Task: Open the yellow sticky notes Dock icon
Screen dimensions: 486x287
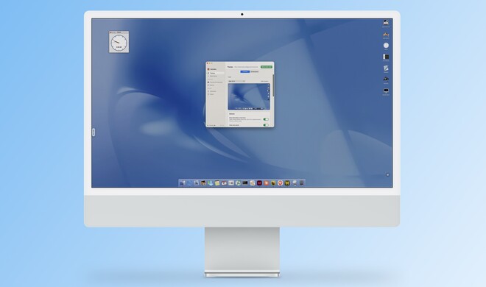Action: tap(217, 183)
